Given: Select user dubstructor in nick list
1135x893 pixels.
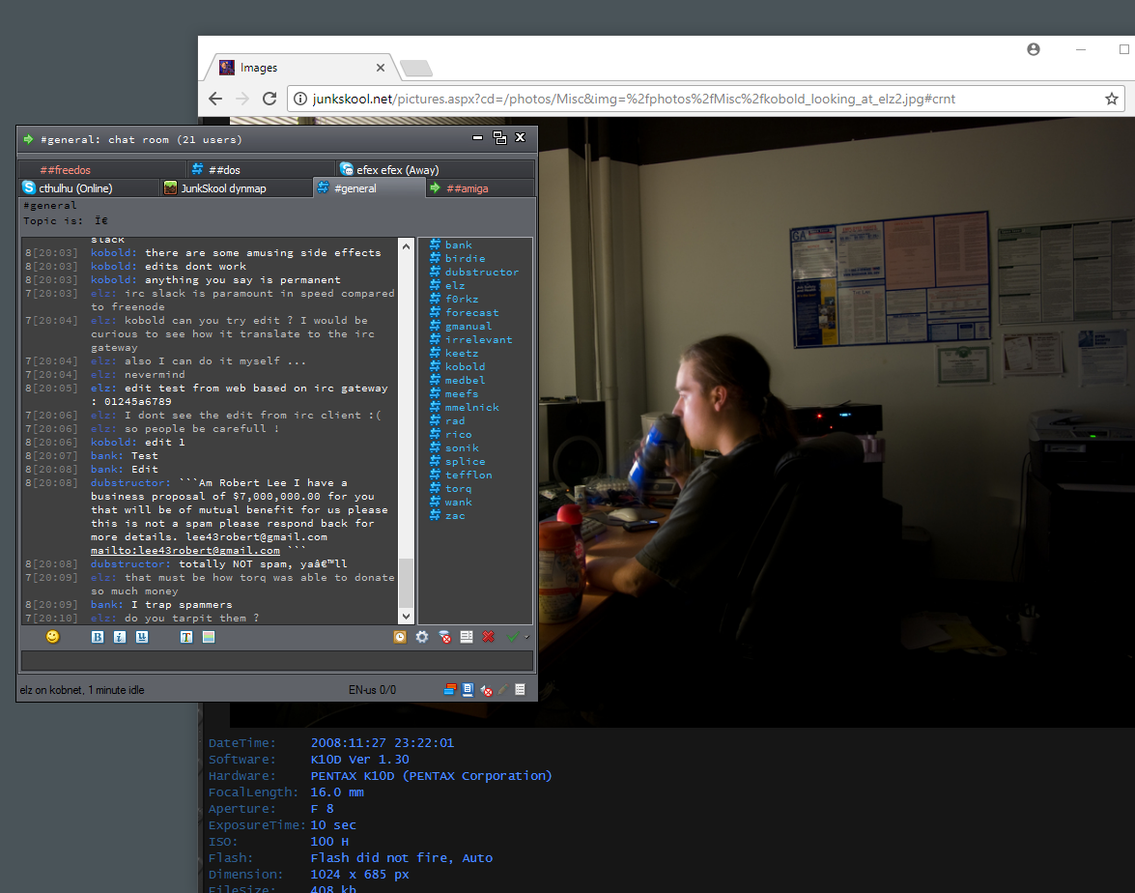Looking at the screenshot, I should [x=482, y=272].
